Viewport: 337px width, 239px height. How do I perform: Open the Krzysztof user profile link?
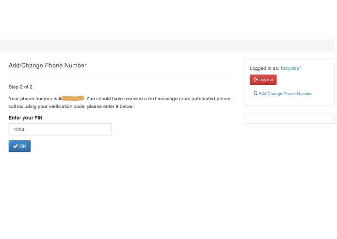(290, 68)
